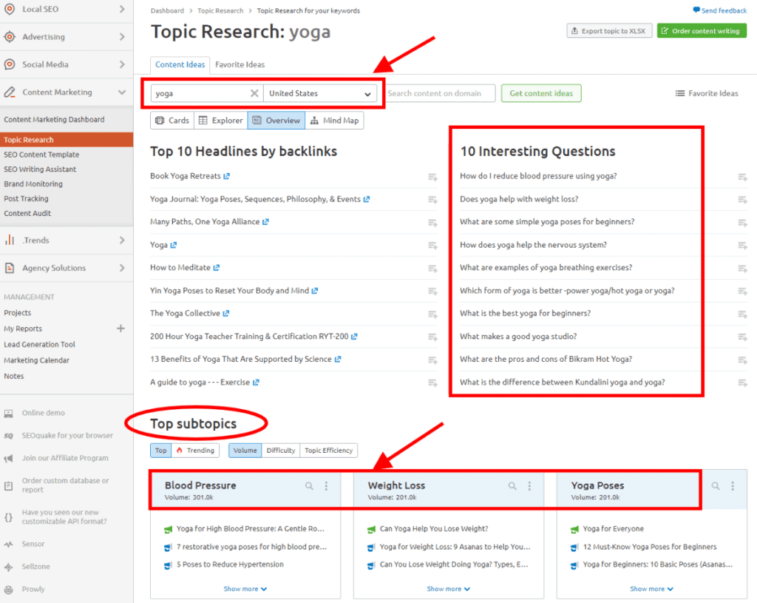Sort subtopics by Difficulty
The image size is (757, 603).
[280, 451]
